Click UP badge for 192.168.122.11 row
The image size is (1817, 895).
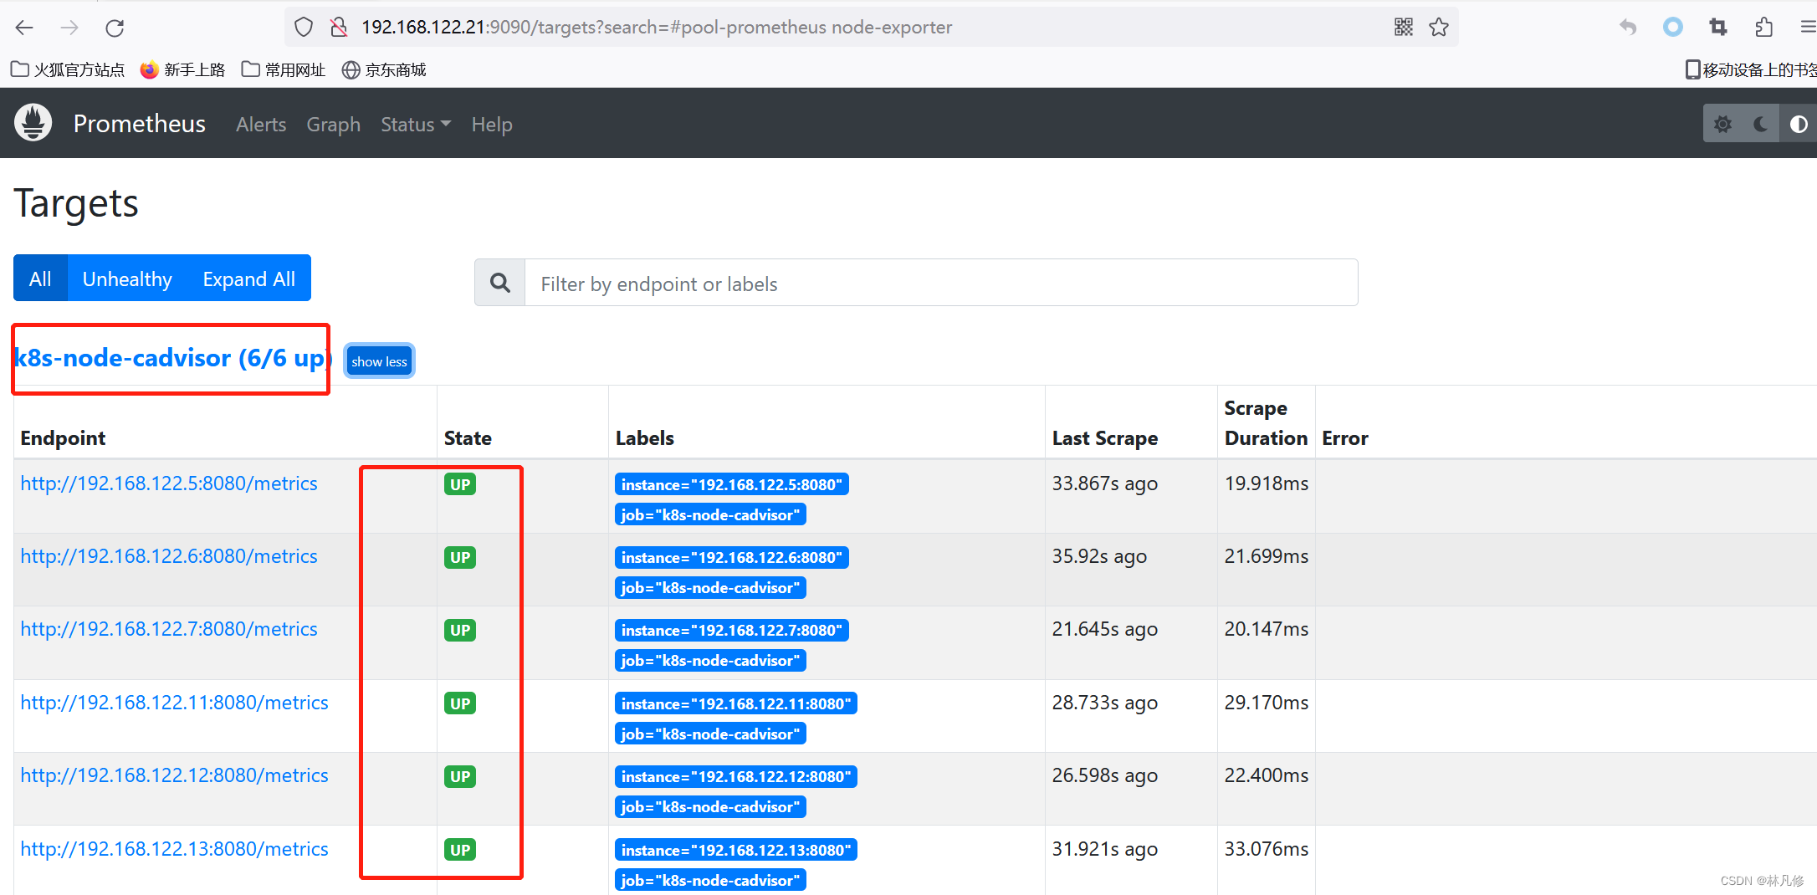tap(460, 703)
